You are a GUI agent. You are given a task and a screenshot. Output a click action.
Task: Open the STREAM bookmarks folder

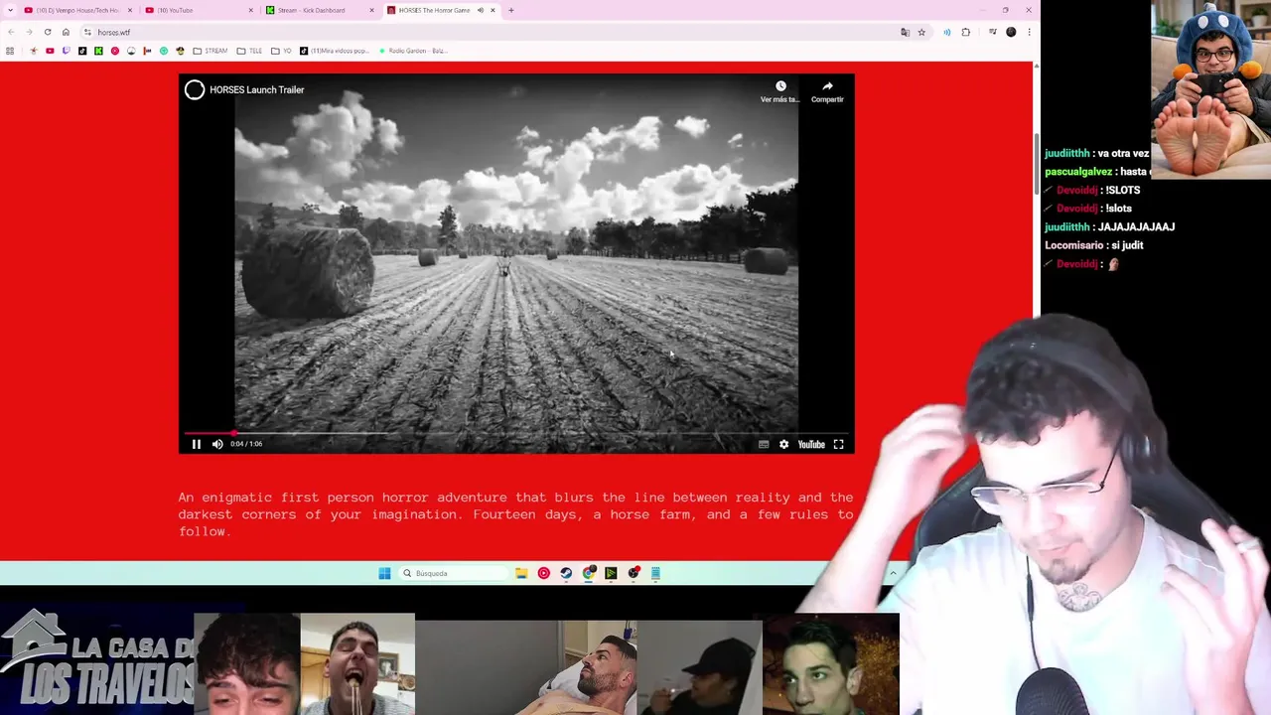coord(211,51)
